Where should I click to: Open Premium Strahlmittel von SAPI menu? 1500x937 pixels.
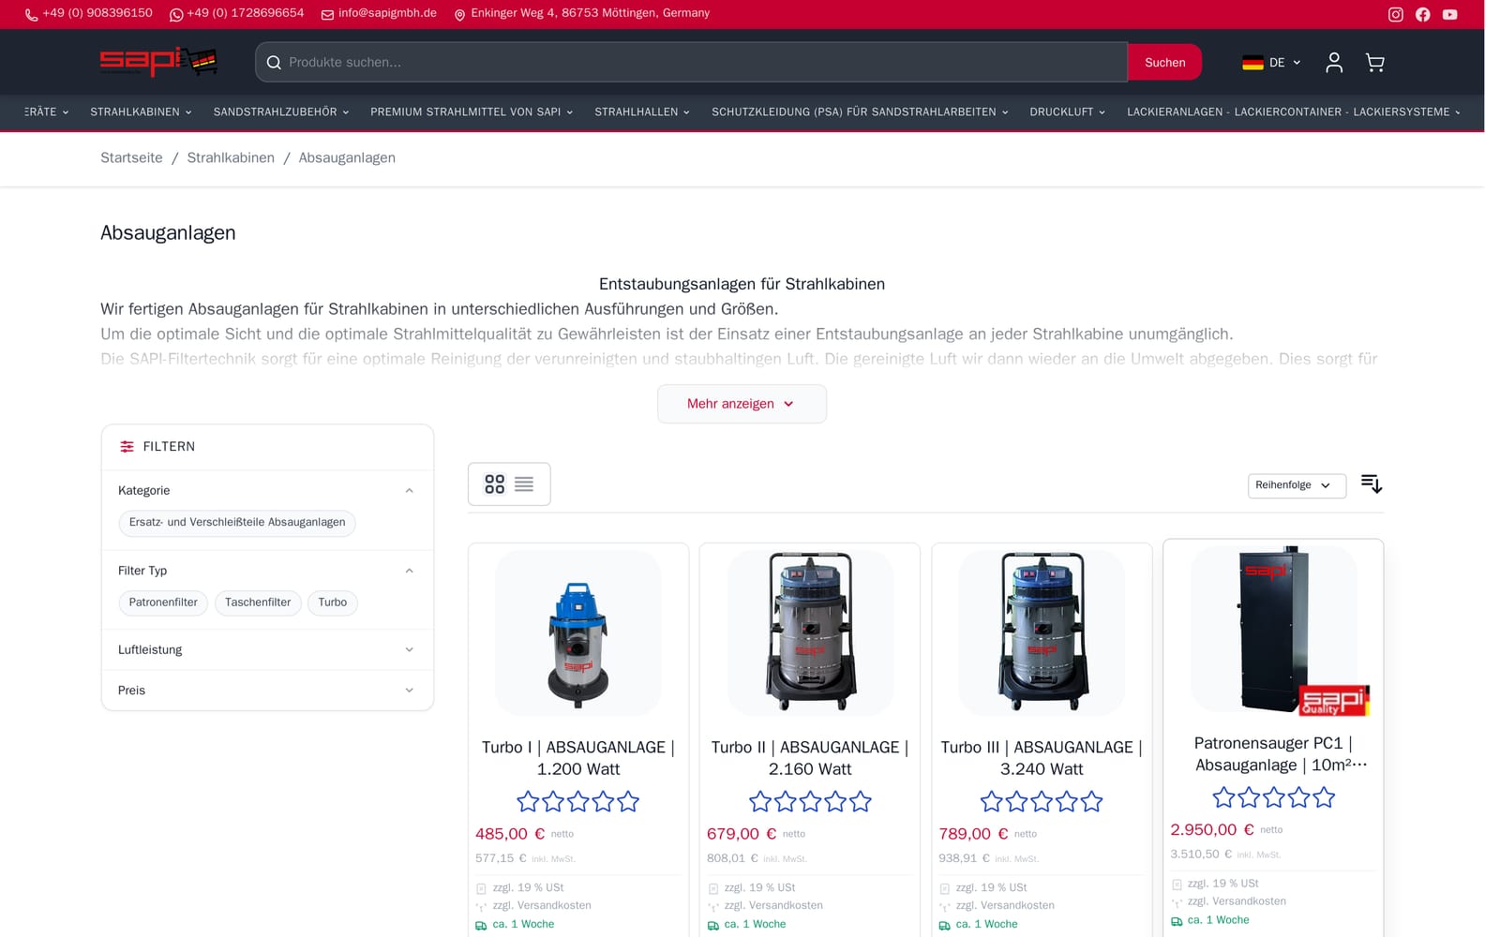pos(472,112)
